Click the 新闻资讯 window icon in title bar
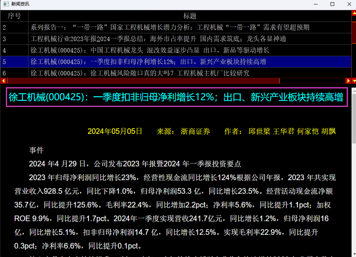This screenshot has width=356, height=257. tap(6, 4)
